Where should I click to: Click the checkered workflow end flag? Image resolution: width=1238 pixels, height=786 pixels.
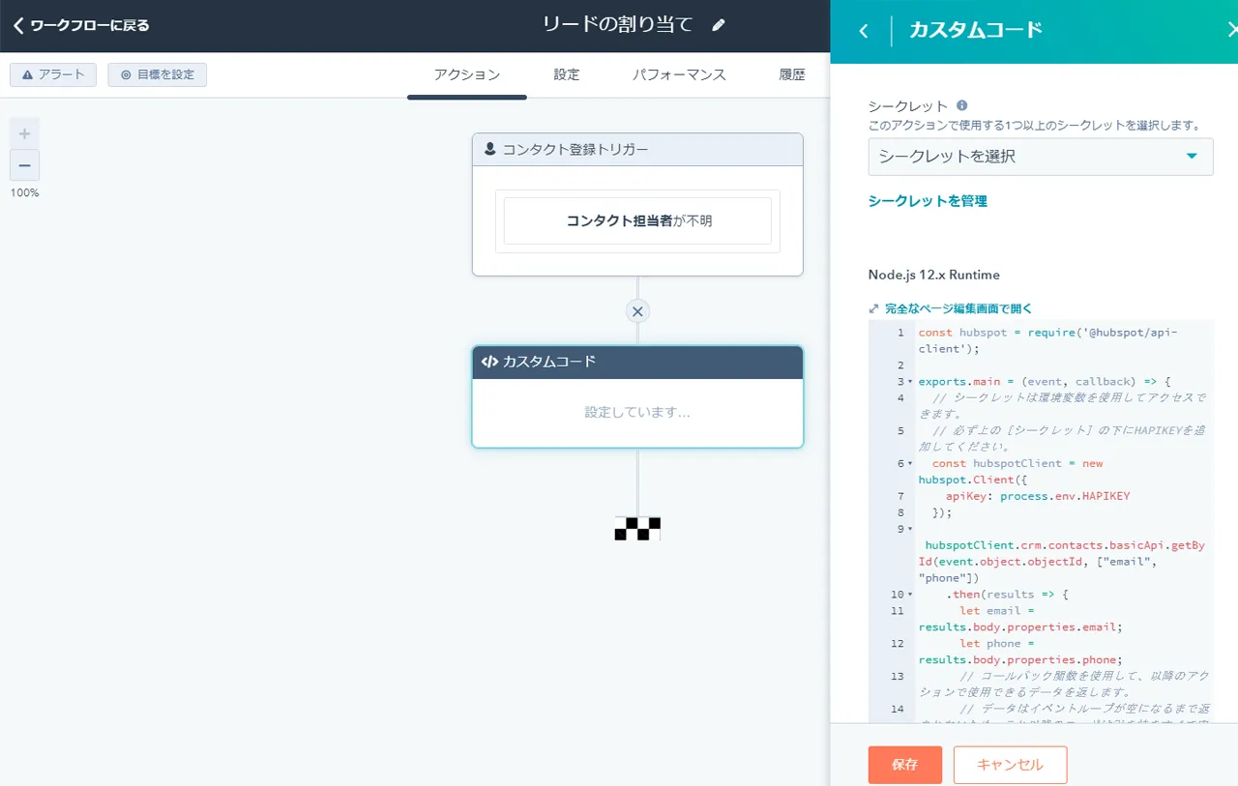(x=637, y=528)
